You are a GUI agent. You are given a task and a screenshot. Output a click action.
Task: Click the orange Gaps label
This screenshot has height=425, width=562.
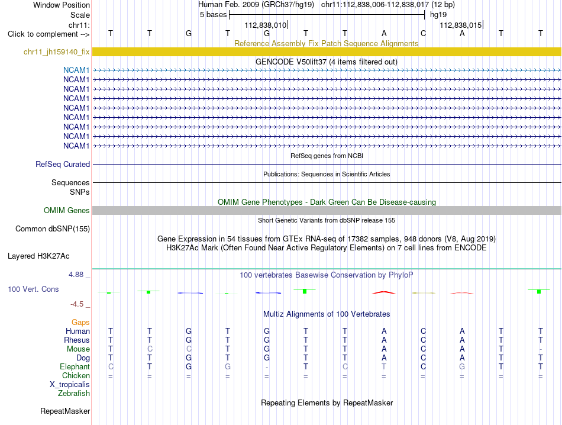pyautogui.click(x=80, y=323)
